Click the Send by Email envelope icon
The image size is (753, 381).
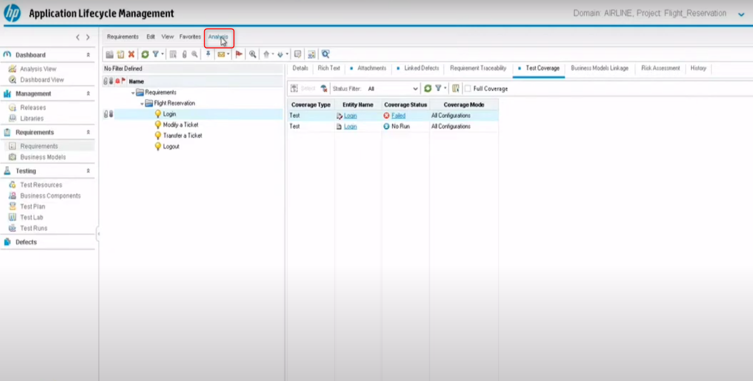pyautogui.click(x=221, y=54)
